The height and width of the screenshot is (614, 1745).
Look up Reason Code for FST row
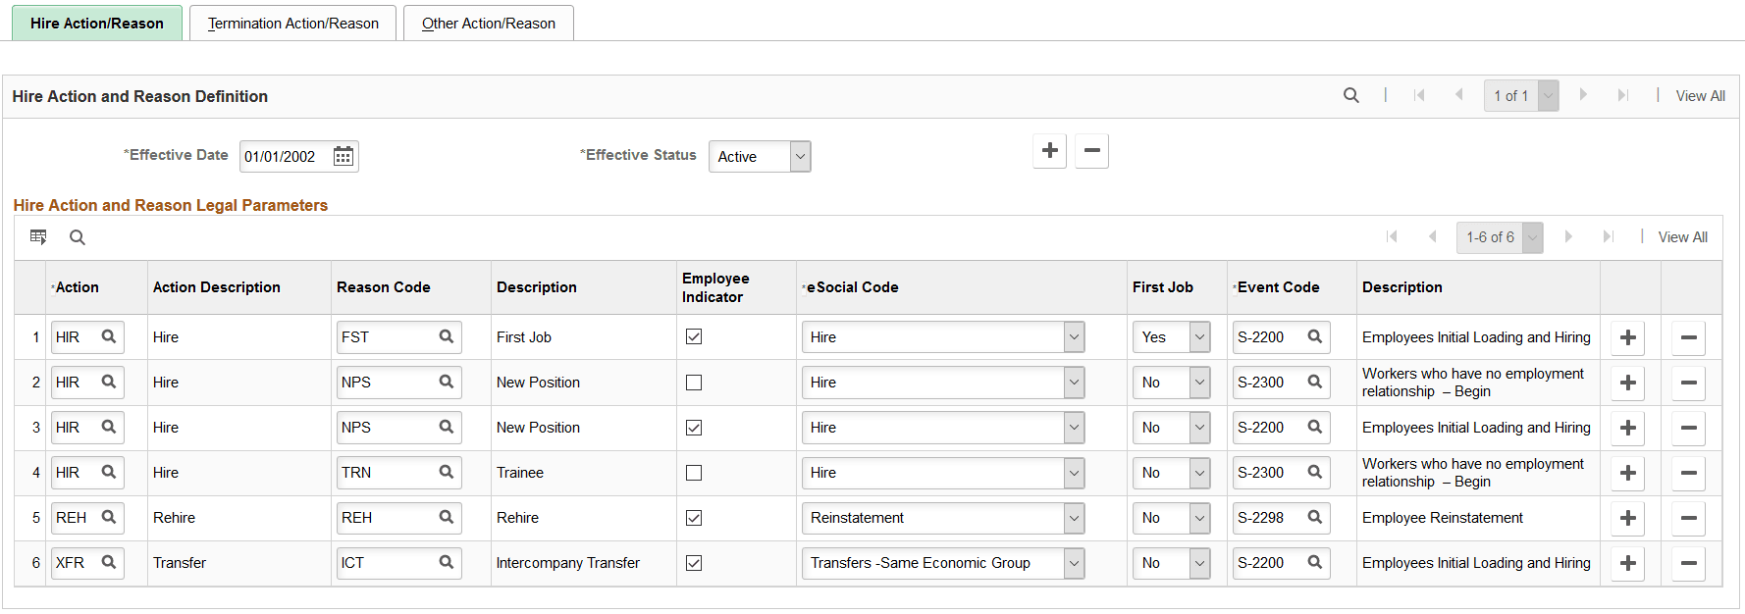point(447,337)
